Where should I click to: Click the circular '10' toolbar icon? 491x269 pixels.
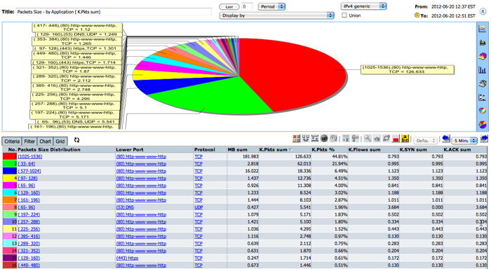[324, 138]
